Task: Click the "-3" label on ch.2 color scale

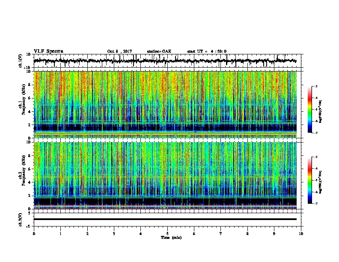Action: [x=315, y=157]
